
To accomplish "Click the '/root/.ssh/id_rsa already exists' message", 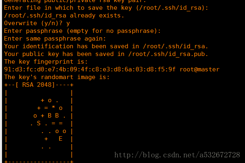I will coord(64,16).
